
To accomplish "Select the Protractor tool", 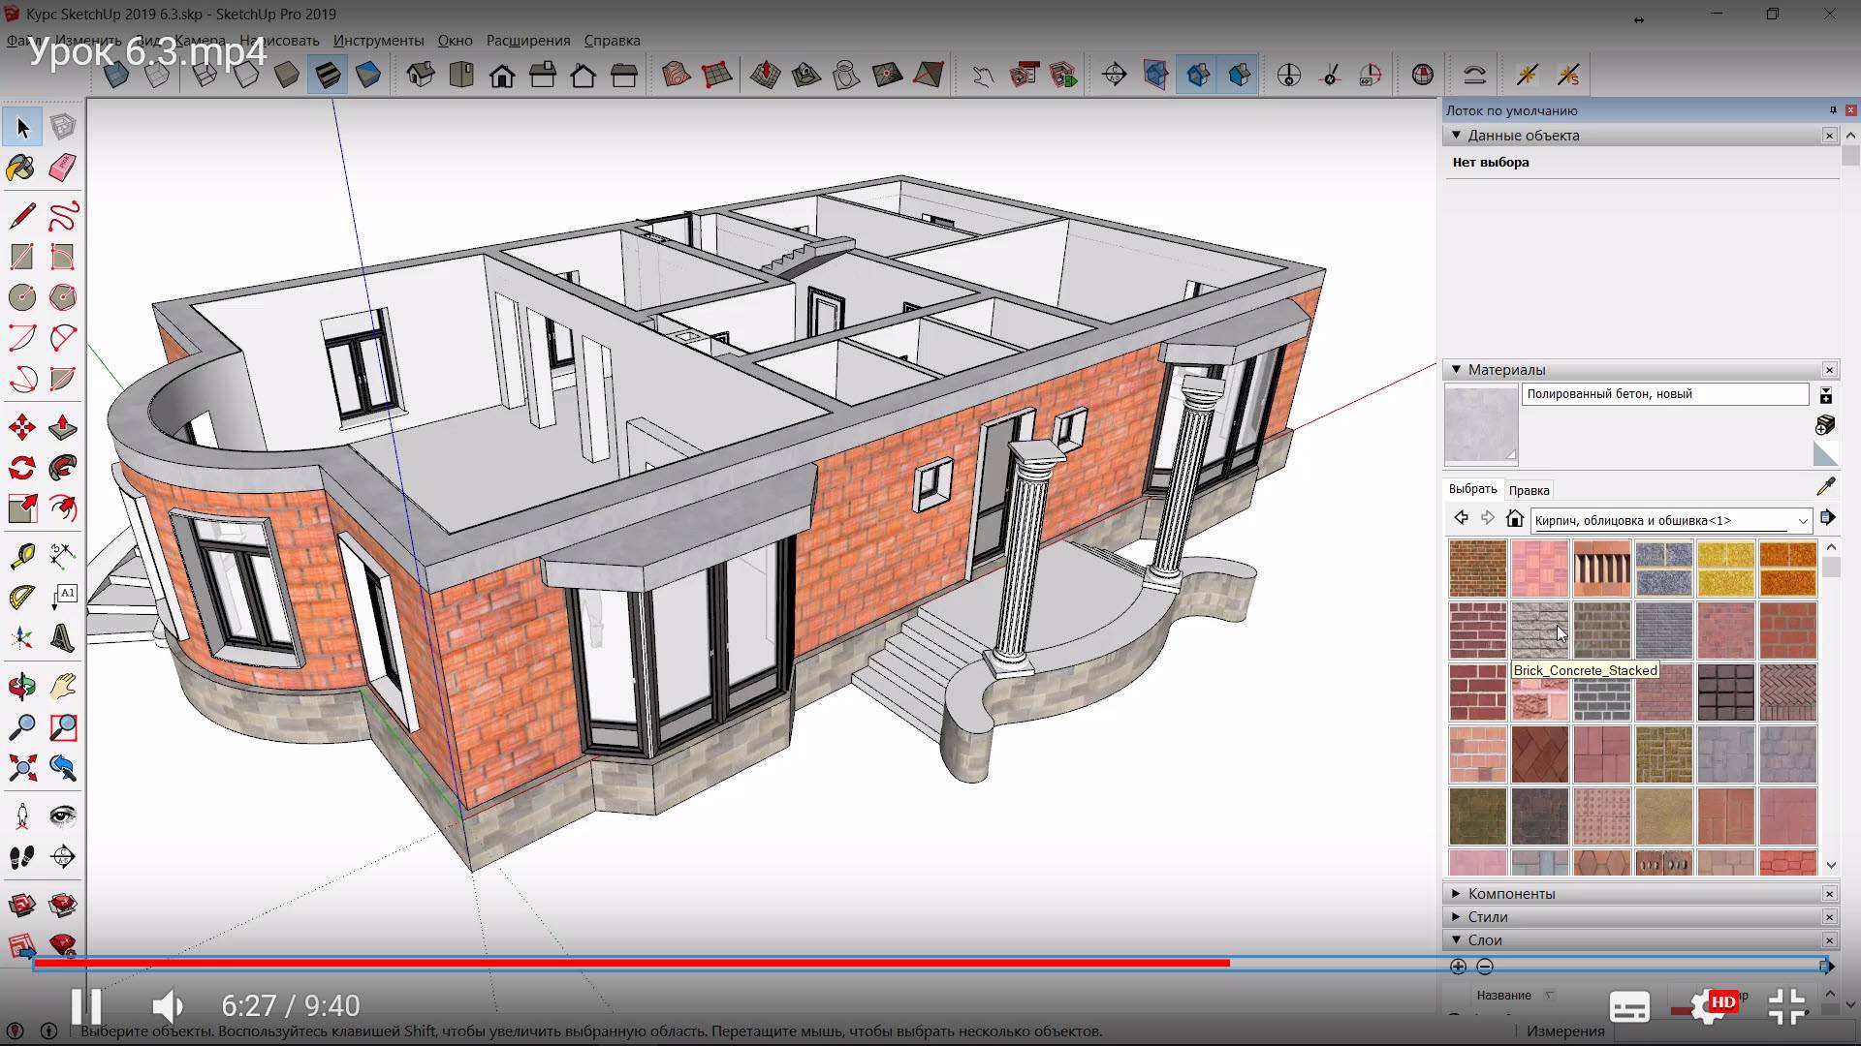I will point(21,597).
